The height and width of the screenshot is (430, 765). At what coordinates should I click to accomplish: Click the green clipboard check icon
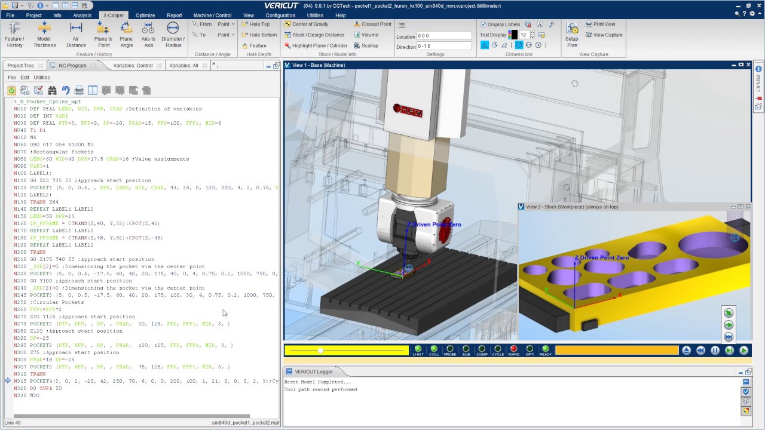coord(11,90)
